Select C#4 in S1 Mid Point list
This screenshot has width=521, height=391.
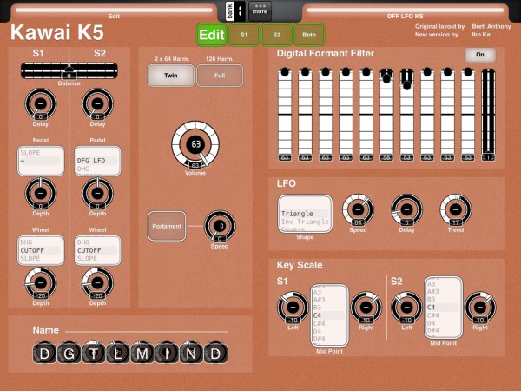(x=319, y=323)
